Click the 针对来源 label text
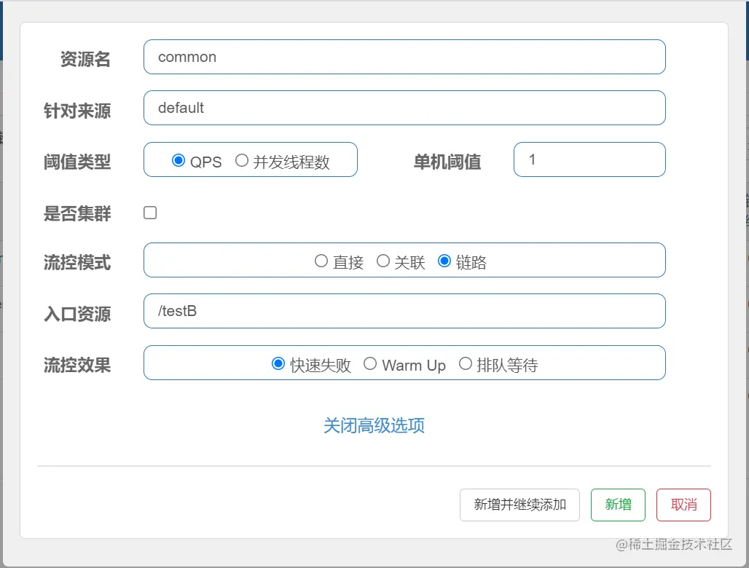 (x=77, y=111)
